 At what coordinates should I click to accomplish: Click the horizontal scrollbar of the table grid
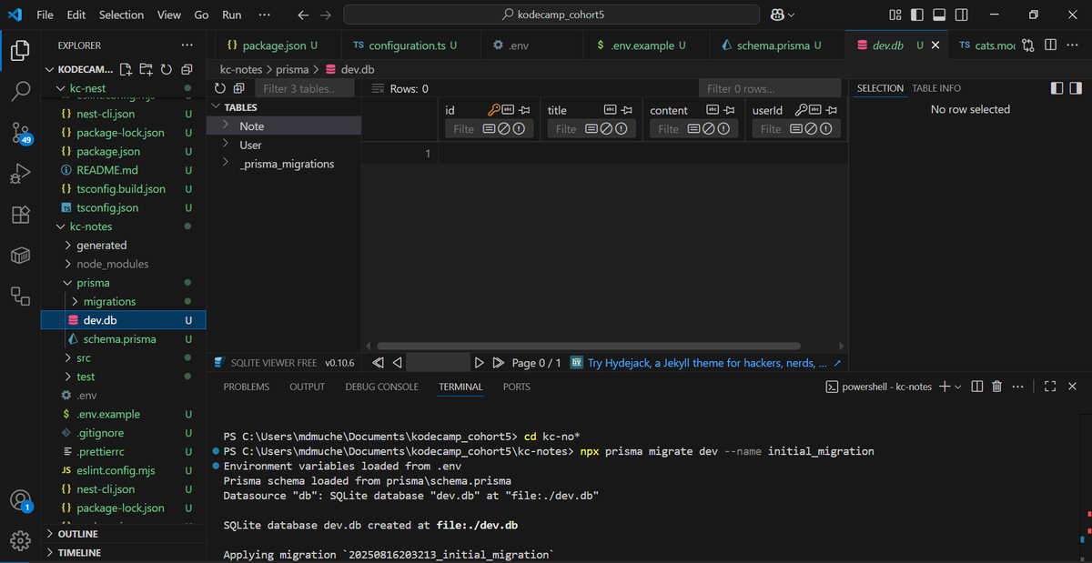[588, 346]
